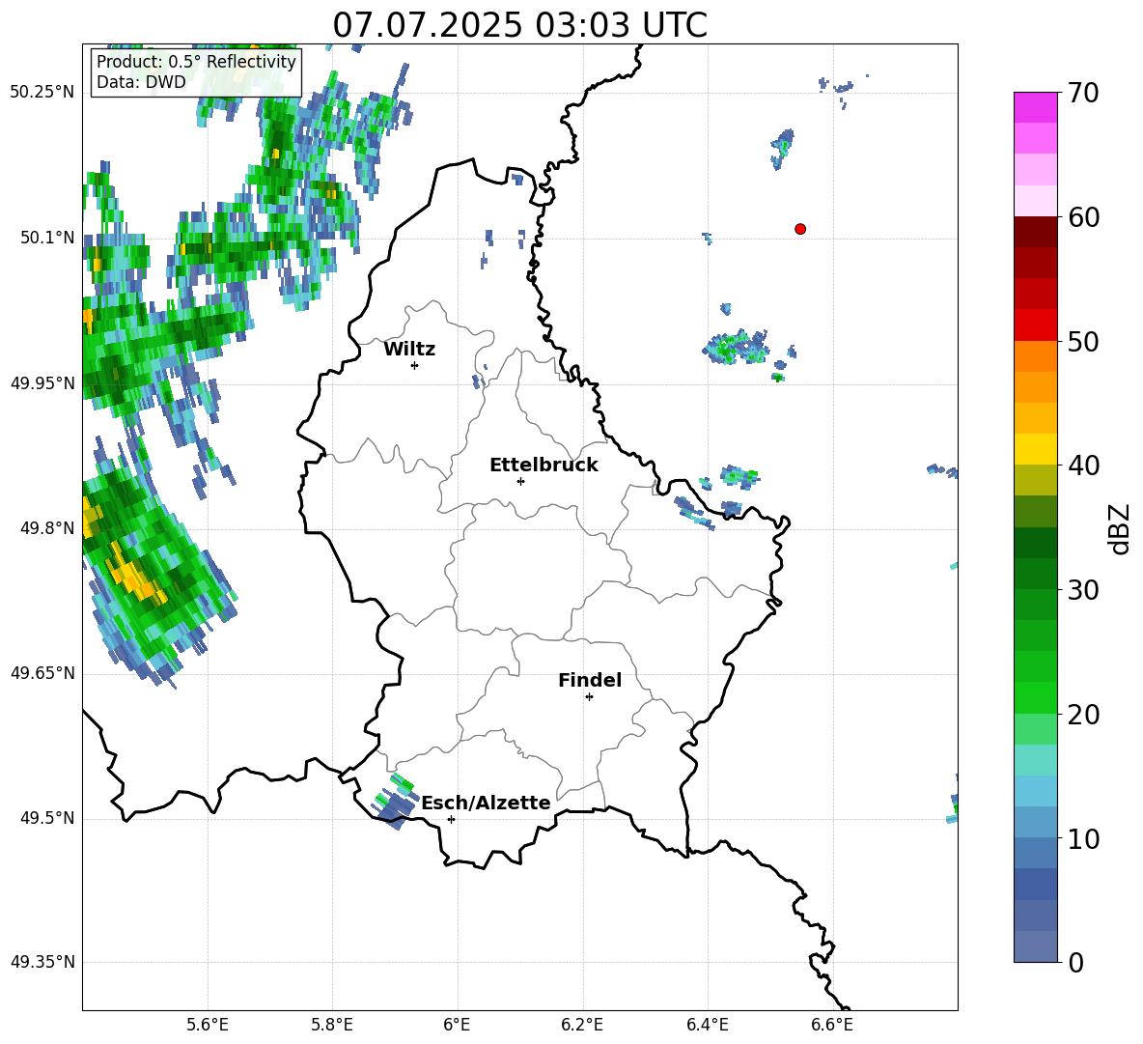Click the 6°E longitude label
The image size is (1143, 1044).
(457, 1025)
